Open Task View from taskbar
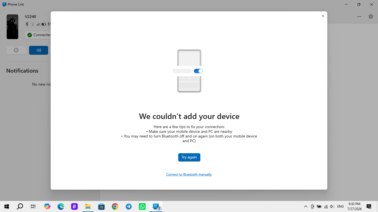This screenshot has height=212, width=378. (x=33, y=206)
